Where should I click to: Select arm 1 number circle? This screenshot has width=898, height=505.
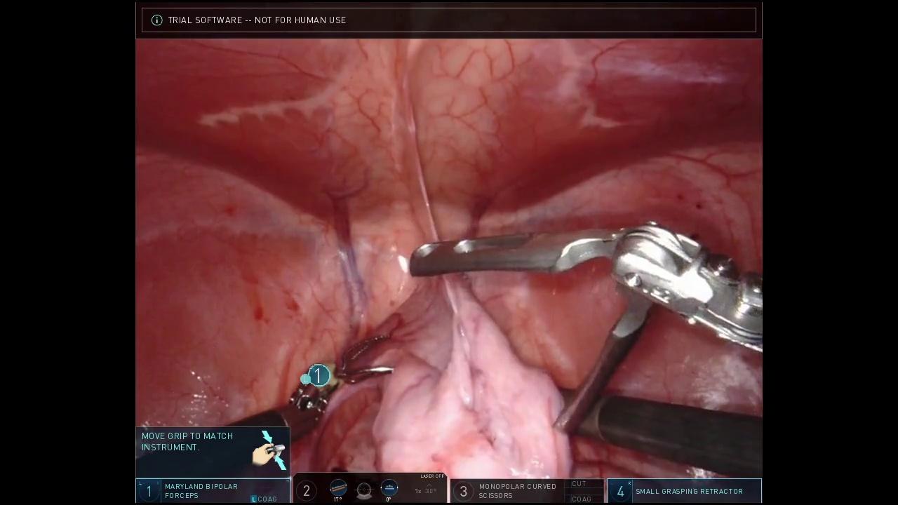pyautogui.click(x=149, y=492)
